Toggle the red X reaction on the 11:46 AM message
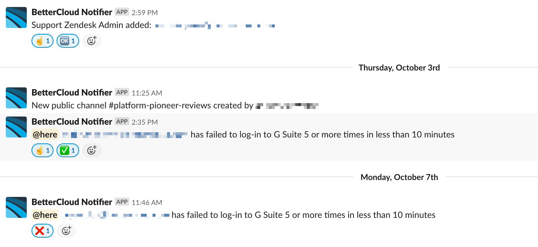The height and width of the screenshot is (247, 538). 43,231
